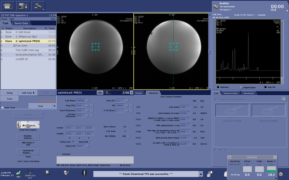Open the # CSI Slices dropdown
The height and width of the screenshot is (180, 289).
tap(127, 111)
